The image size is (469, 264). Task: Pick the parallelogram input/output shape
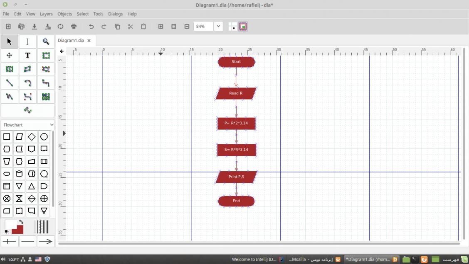[19, 137]
